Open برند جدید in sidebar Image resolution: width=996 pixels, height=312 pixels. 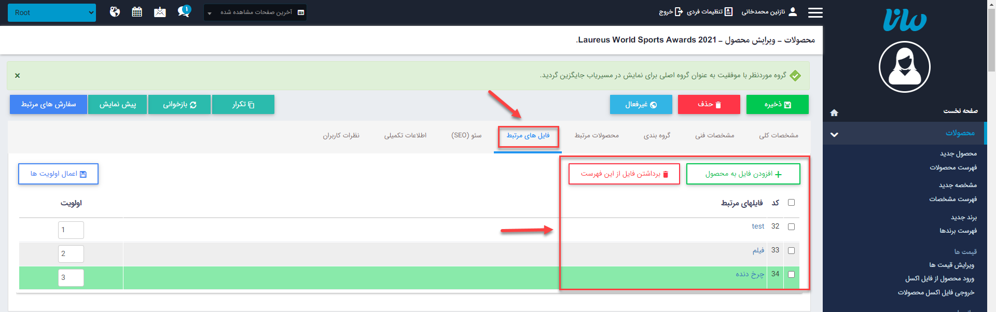coord(964,217)
